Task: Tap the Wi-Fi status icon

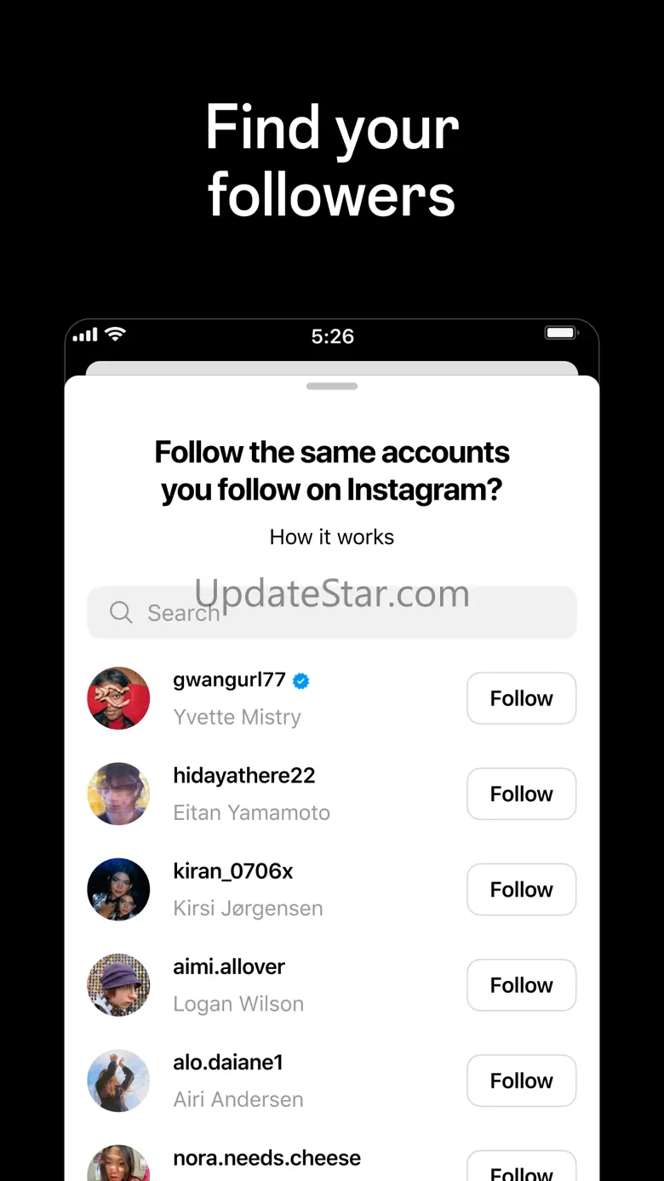Action: click(x=115, y=335)
